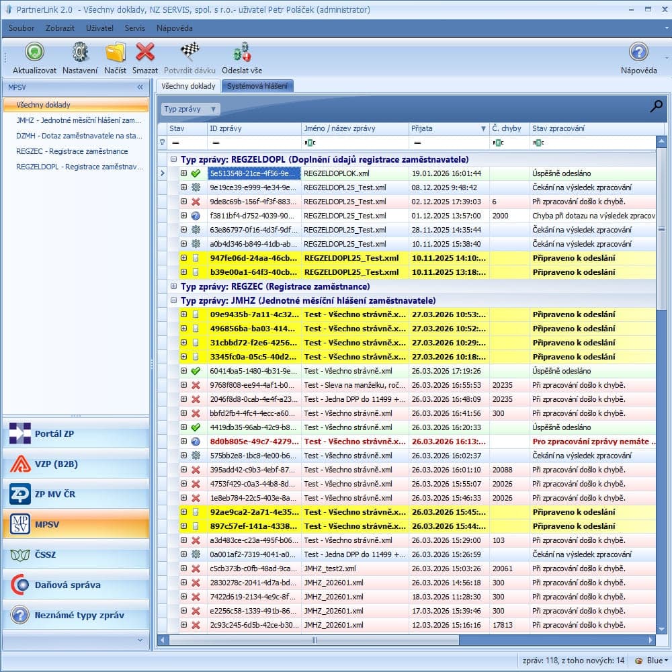Click green check status of REGZELDOPLOK.xml row
Screen dimensions: 672x672
pos(196,173)
